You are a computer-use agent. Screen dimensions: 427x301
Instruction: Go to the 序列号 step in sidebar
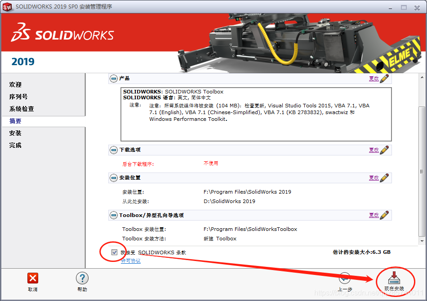(18, 97)
